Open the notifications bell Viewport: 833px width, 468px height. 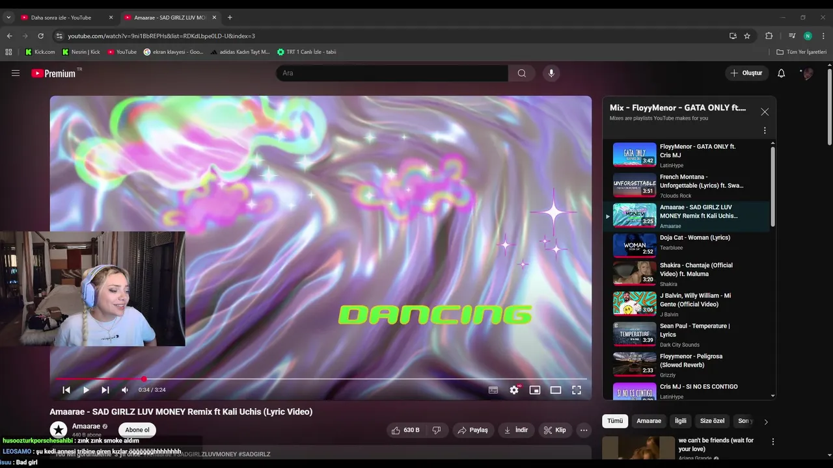pyautogui.click(x=781, y=73)
